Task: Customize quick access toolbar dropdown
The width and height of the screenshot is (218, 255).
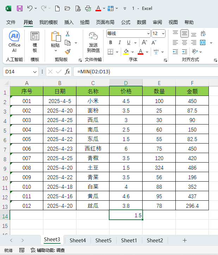Action: (125, 8)
